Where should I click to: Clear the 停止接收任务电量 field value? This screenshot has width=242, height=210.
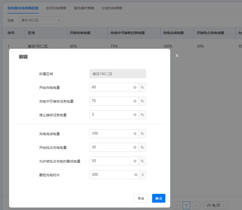point(135,115)
